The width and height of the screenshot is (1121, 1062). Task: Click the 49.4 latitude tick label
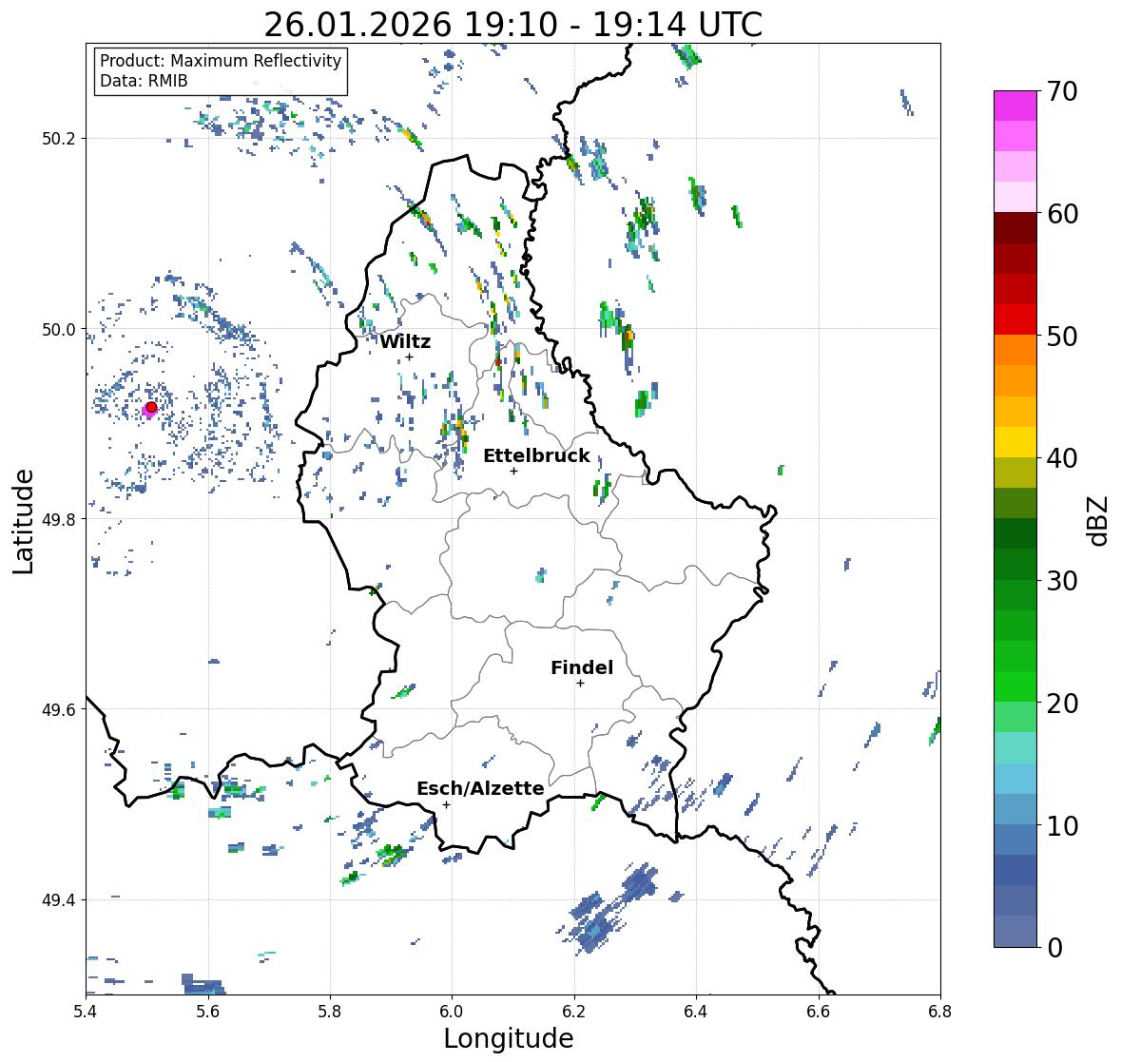pos(59,900)
